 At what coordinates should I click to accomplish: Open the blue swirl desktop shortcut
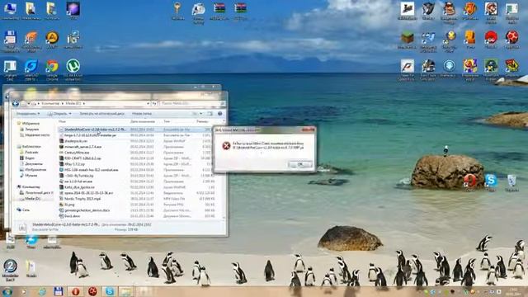point(31,66)
